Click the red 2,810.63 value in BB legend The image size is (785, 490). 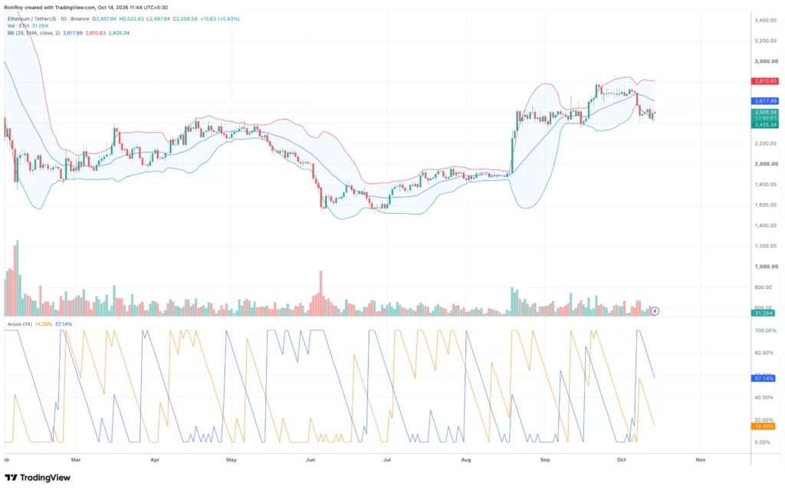96,33
